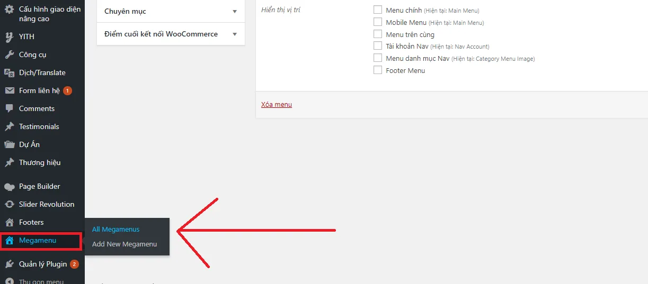
Task: Expand Điểm cuối kết nối WooCommerce section
Action: coord(171,34)
